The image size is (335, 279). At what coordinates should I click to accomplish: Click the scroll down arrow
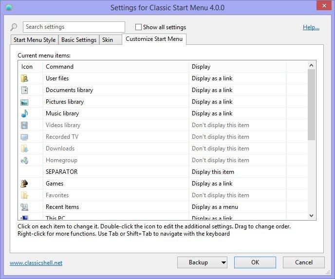[x=311, y=216]
